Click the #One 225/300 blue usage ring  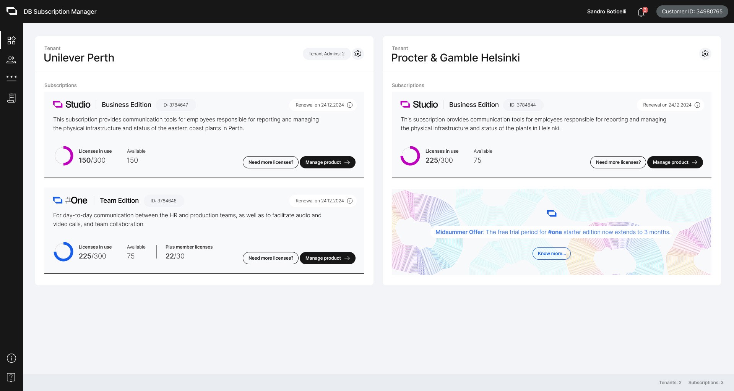click(x=63, y=252)
